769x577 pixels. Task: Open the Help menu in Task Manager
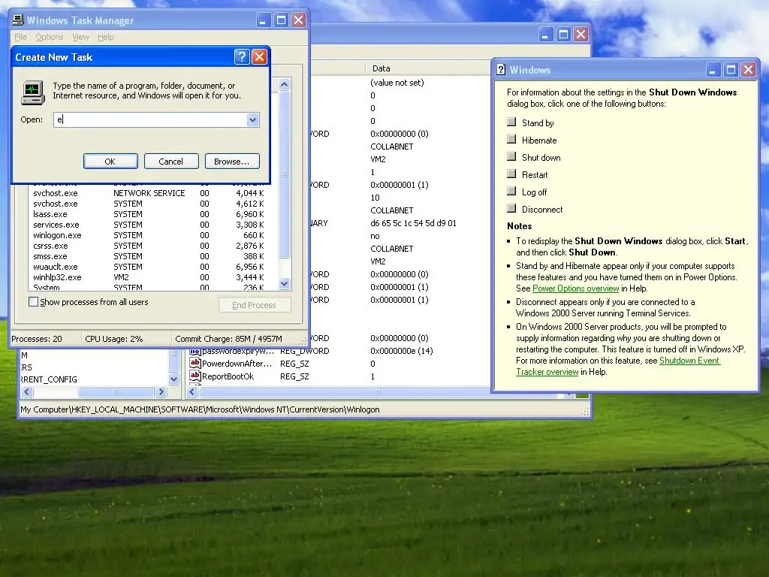105,37
